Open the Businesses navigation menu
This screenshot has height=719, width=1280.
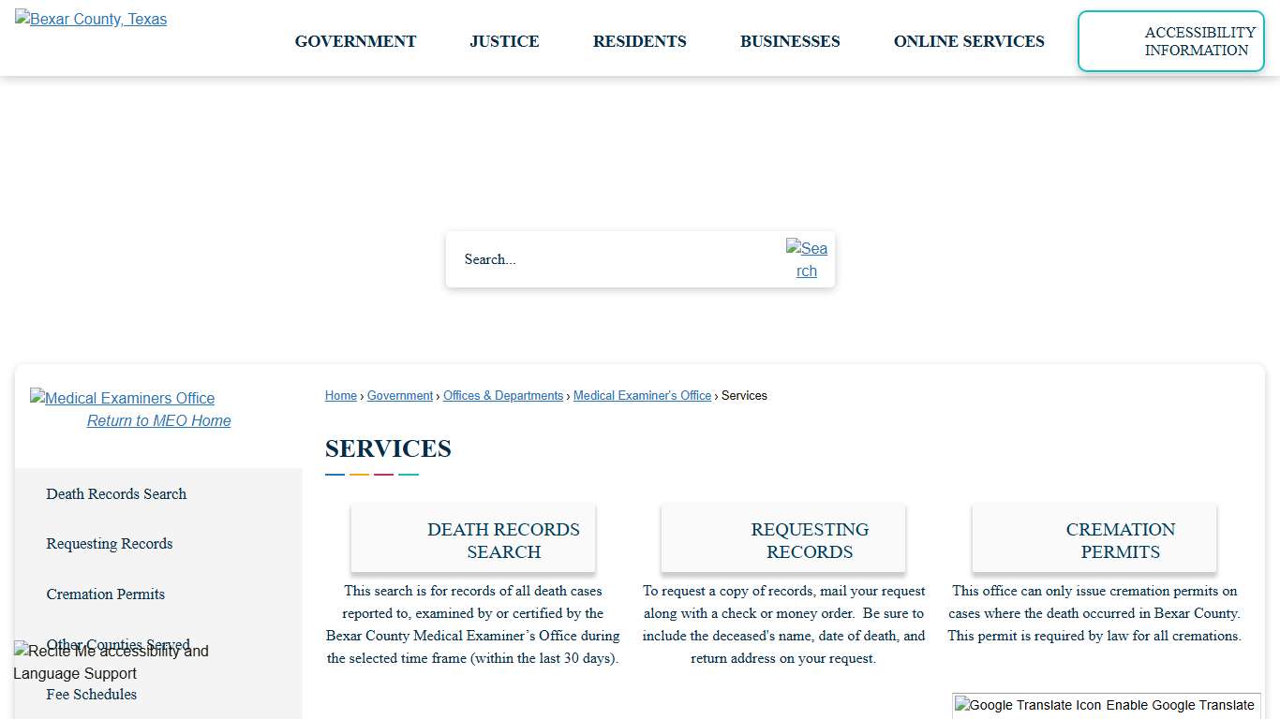[x=790, y=41]
